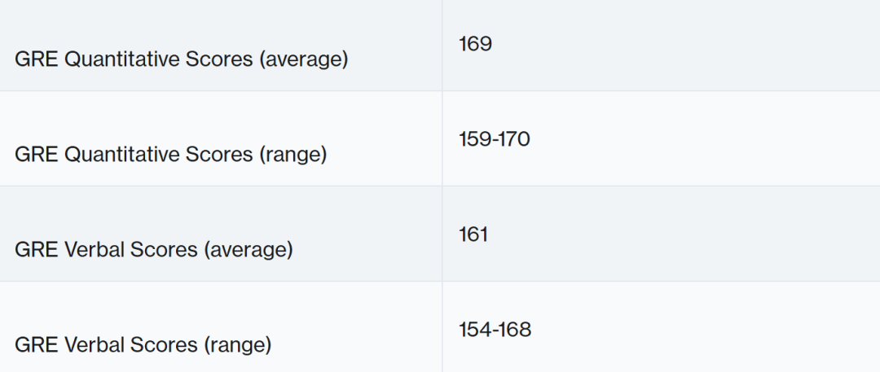
Task: Click "GRE" in the Quantitative average row
Action: tap(36, 59)
